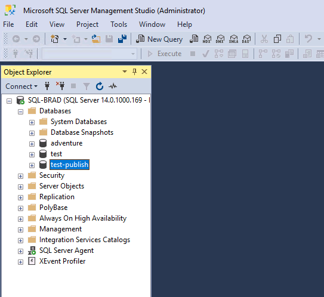Expand the Management folder

point(20,230)
